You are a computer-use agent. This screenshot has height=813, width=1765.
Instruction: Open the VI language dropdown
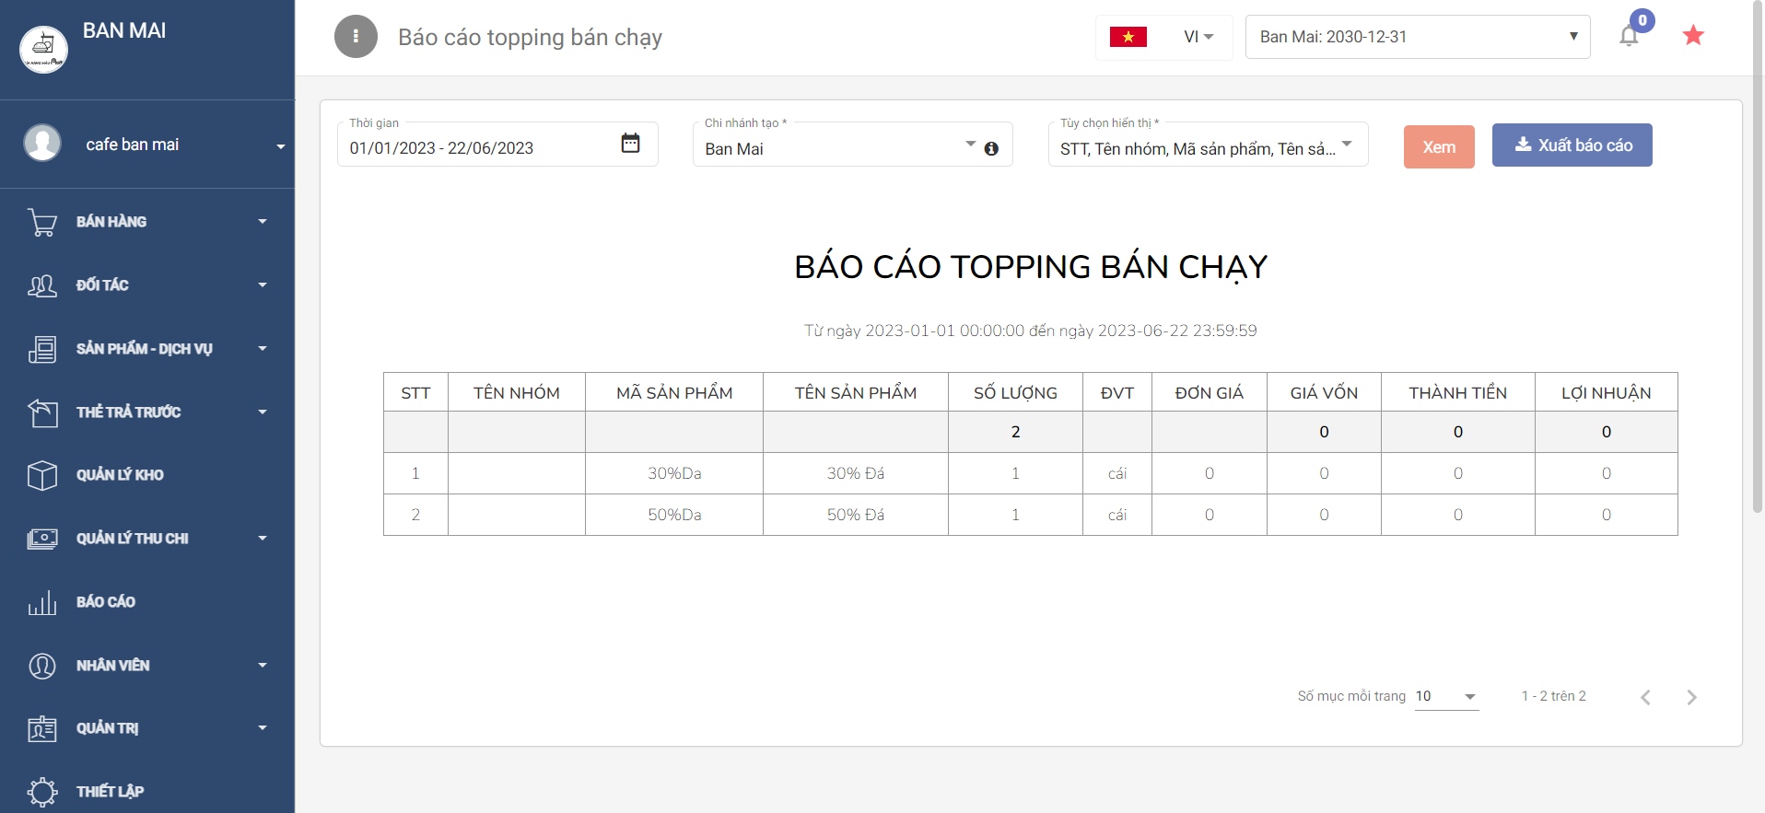pos(1198,37)
